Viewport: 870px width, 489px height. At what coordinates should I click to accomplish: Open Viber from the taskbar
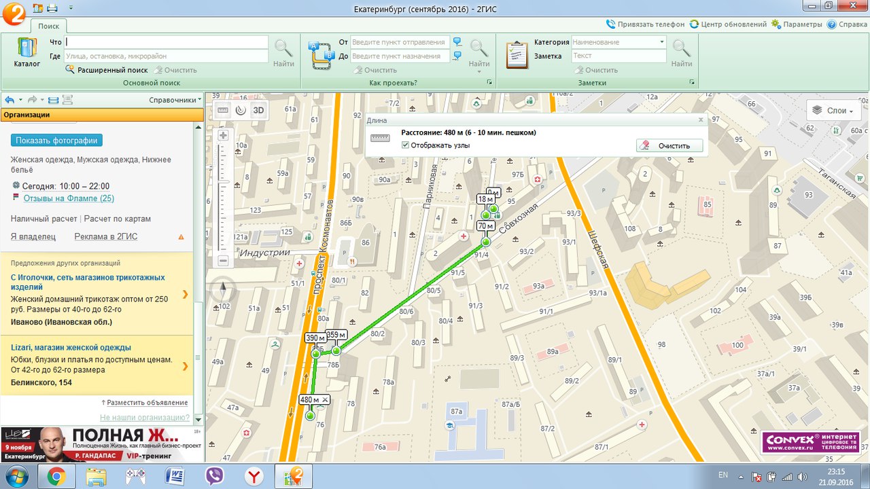[x=214, y=477]
